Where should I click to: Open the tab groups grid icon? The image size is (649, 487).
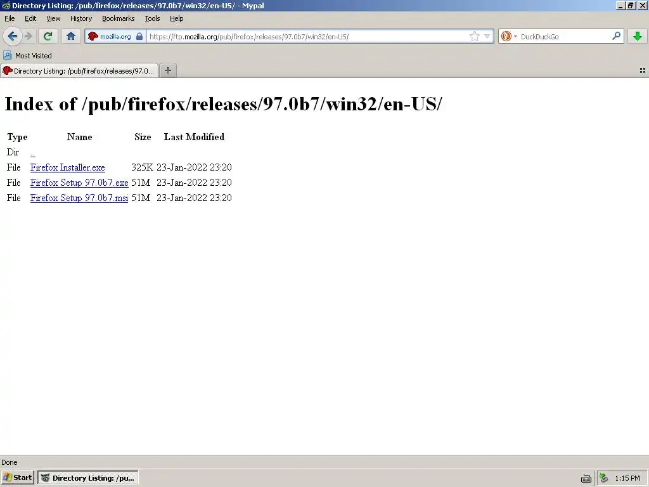tap(643, 70)
